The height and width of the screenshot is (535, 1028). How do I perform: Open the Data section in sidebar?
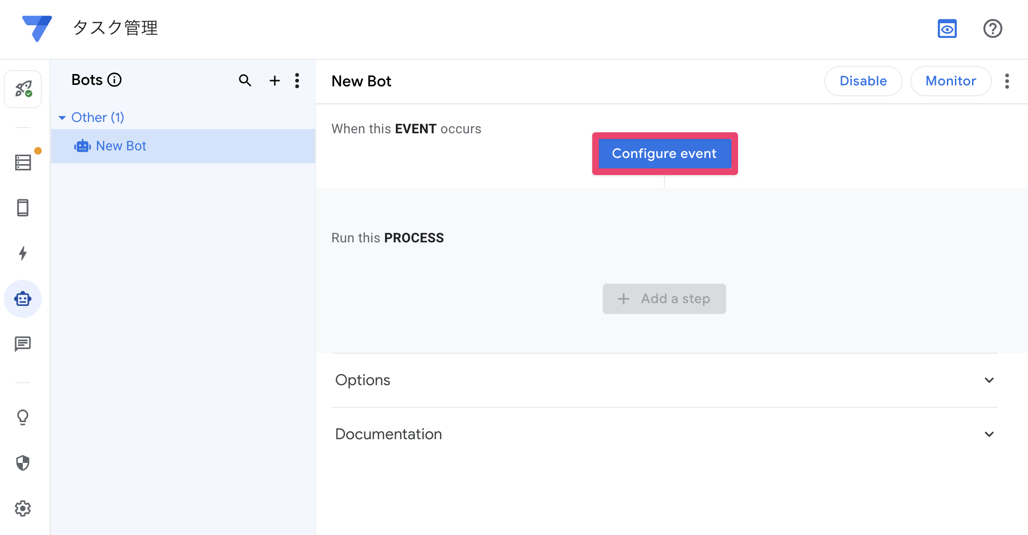[x=23, y=163]
